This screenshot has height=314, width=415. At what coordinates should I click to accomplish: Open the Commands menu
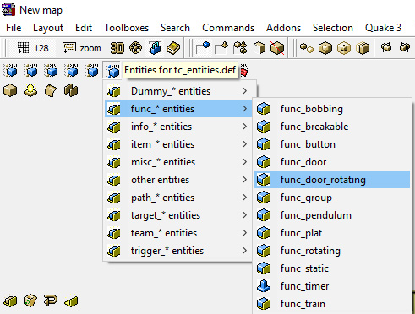coord(228,28)
